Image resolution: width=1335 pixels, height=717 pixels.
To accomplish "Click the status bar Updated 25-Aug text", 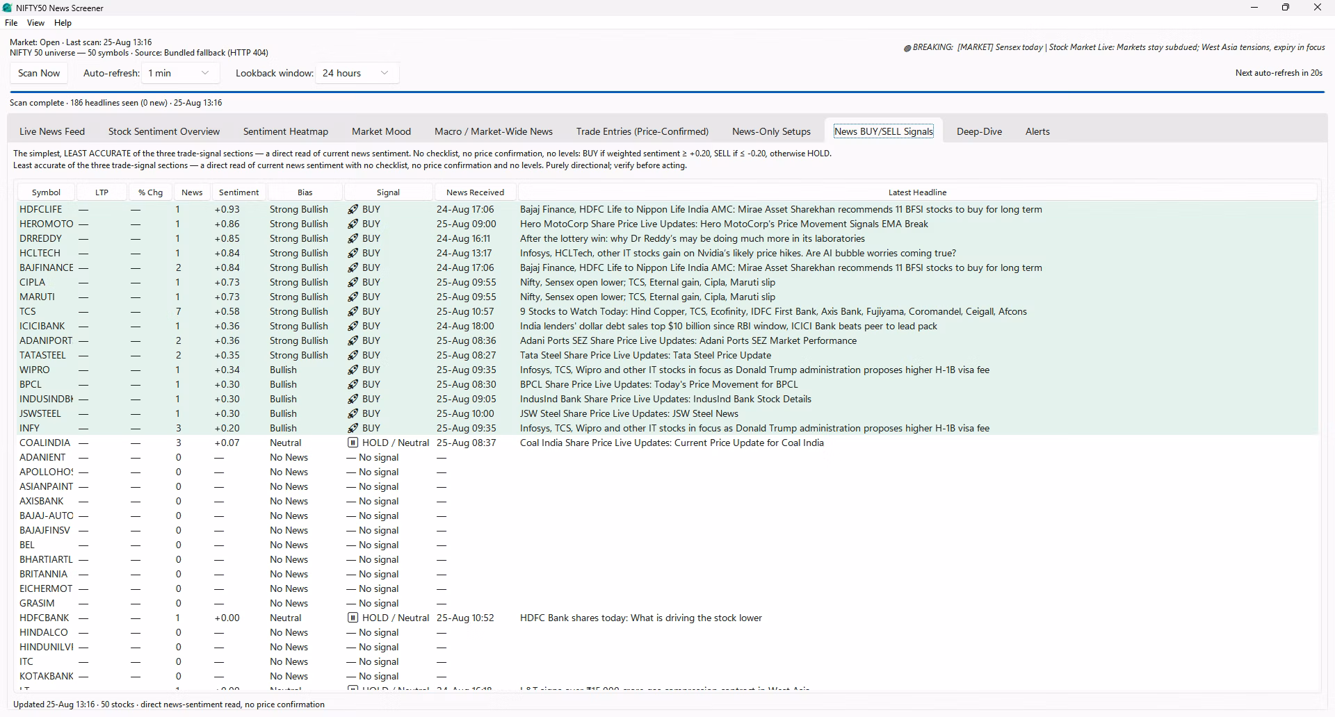I will 169,704.
